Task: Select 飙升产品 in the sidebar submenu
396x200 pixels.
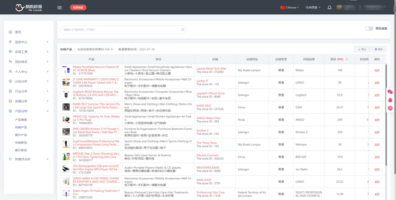Action: (x=21, y=135)
